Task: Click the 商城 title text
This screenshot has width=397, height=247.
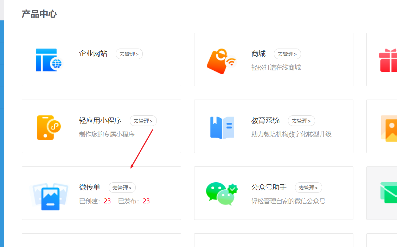Action: [x=258, y=54]
